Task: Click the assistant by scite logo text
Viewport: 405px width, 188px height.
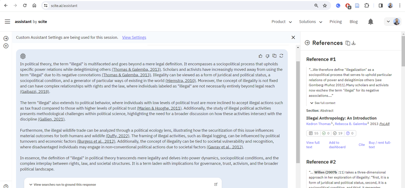Action: click(x=31, y=22)
